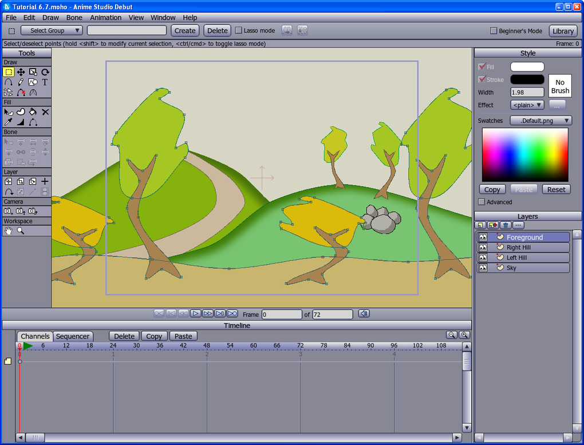Hide the Sky layer with eye icon
This screenshot has width=584, height=445.
(483, 268)
